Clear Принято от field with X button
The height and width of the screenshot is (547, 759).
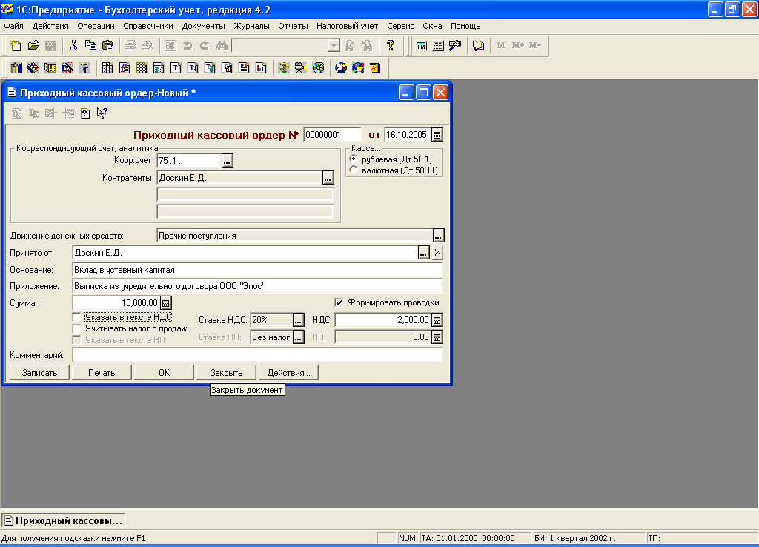point(437,253)
